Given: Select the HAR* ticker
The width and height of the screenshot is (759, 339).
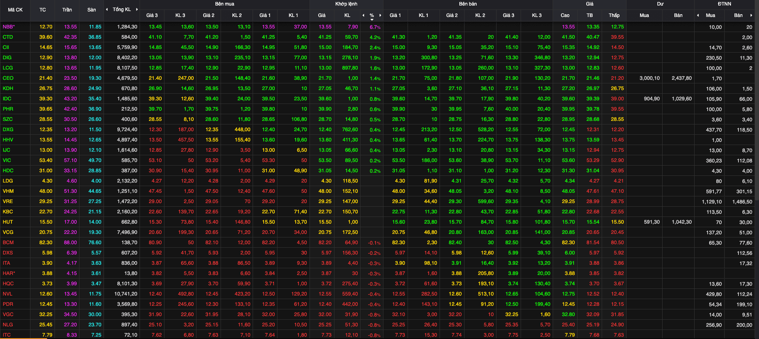Looking at the screenshot, I should (9, 273).
